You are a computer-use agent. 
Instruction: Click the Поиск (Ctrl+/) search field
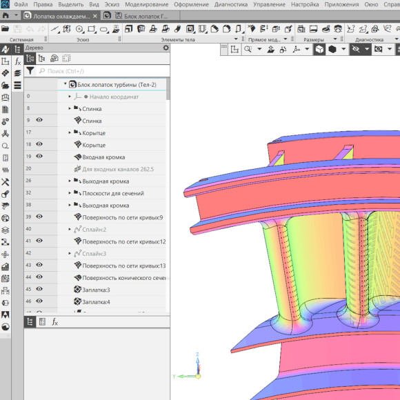(103, 71)
